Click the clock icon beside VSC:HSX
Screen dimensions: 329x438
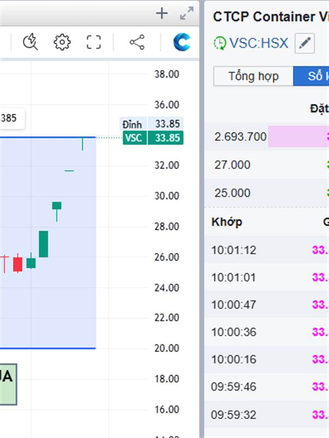(220, 43)
